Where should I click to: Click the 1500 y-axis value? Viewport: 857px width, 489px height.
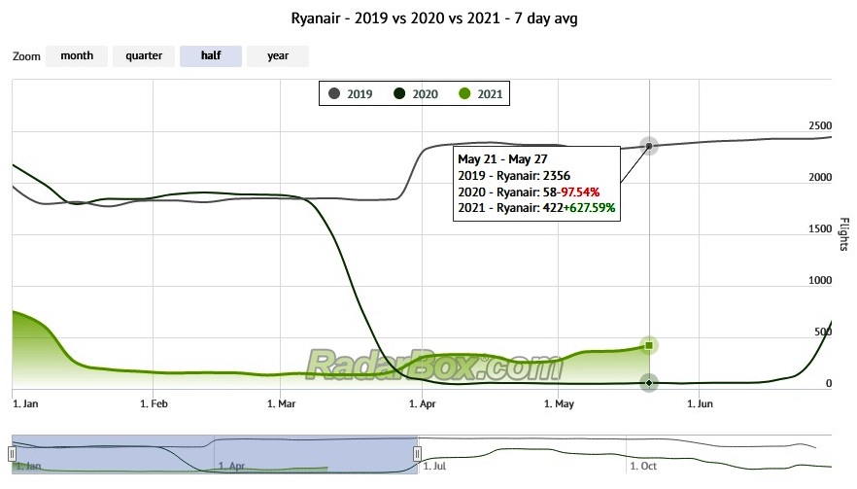pyautogui.click(x=820, y=228)
